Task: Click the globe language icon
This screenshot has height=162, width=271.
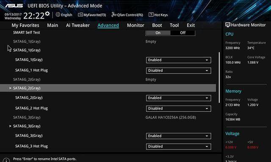Action: pyautogui.click(x=58, y=15)
